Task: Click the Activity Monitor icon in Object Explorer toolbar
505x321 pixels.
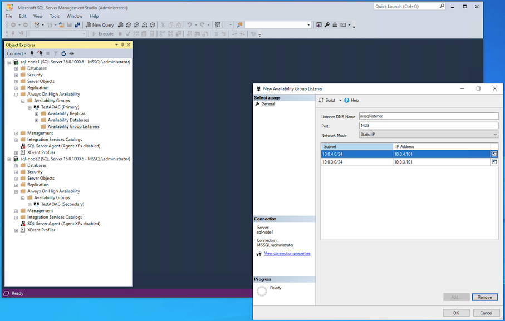Action: 71,53
